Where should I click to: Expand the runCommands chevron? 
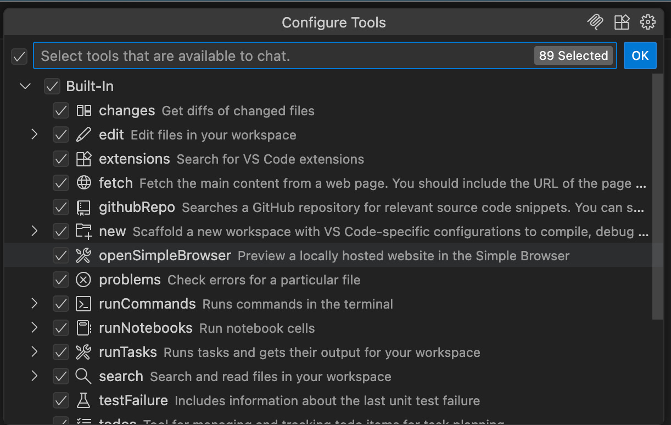coord(34,304)
